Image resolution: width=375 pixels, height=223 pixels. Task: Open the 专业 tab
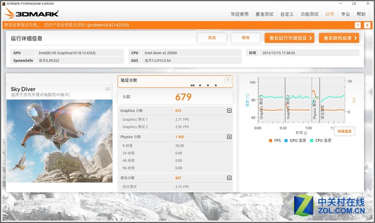coord(345,14)
